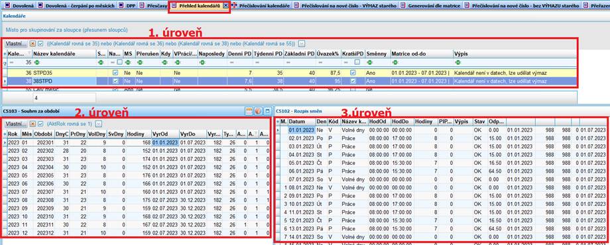Screen dimensions: 610x245
Task: Toggle the KratšíPD checkbox in the 38STPD row
Action: [x=353, y=81]
